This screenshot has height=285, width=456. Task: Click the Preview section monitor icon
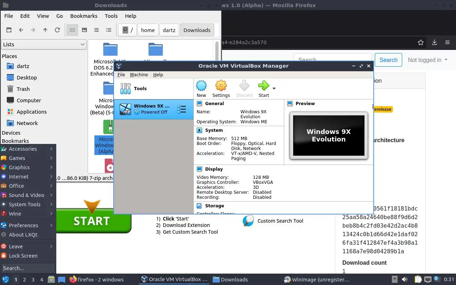290,104
